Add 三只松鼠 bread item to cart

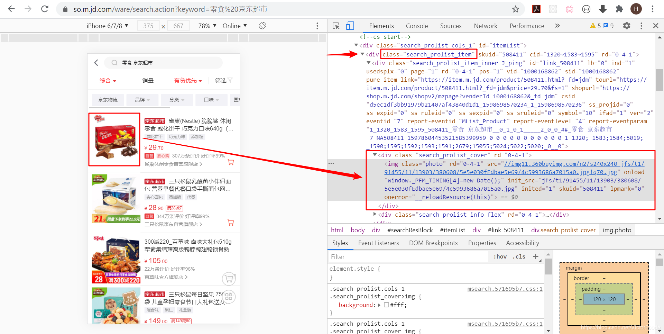[231, 223]
